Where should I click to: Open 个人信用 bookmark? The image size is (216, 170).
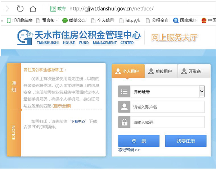[x=103, y=20]
